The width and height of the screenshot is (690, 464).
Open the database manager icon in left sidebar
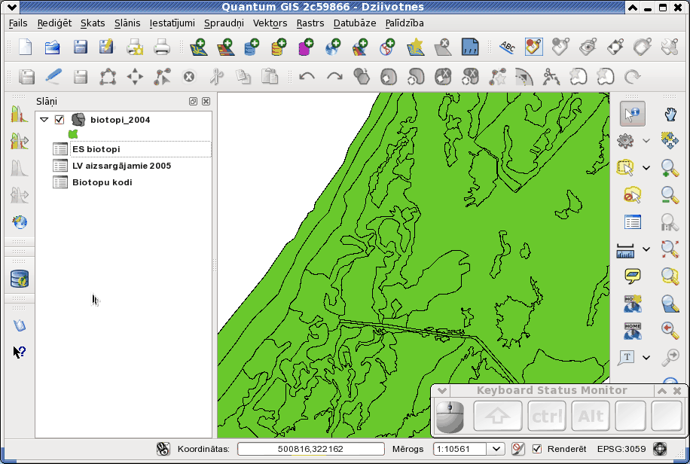pyautogui.click(x=20, y=279)
